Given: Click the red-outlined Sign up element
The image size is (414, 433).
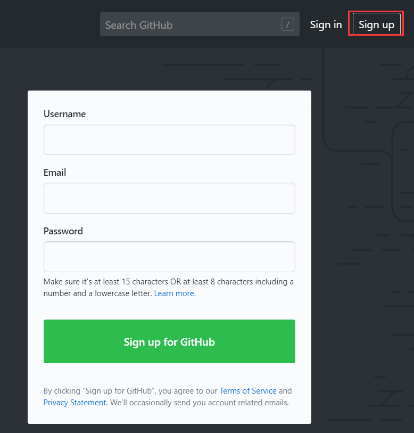Looking at the screenshot, I should 376,24.
